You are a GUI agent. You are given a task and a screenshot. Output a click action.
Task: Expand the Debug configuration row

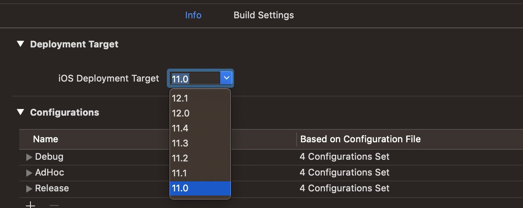(x=29, y=157)
